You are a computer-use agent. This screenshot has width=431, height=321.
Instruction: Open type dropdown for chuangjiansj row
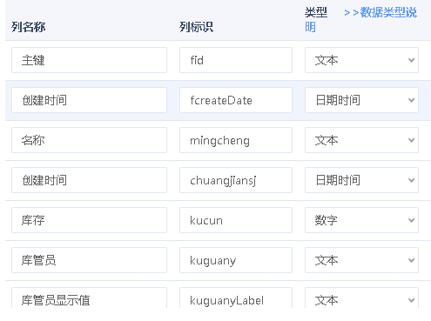pyautogui.click(x=361, y=180)
